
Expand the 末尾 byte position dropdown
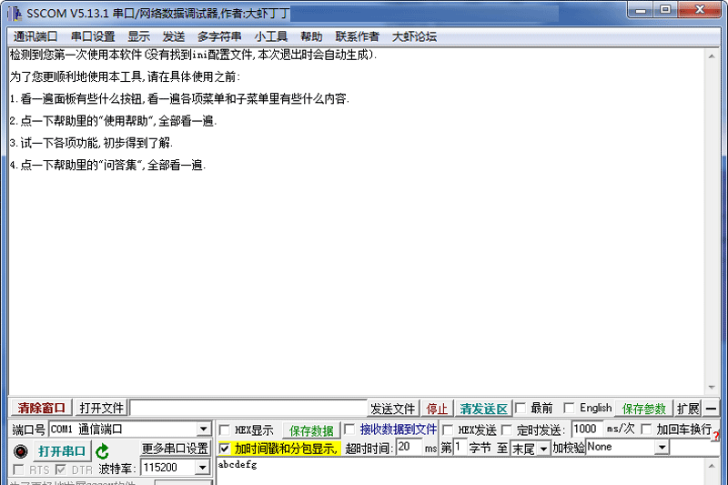(x=542, y=449)
